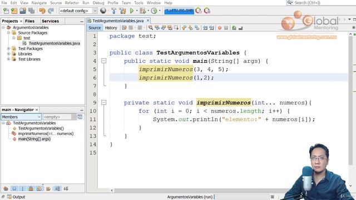Open the Debug menu

[x=98, y=3]
